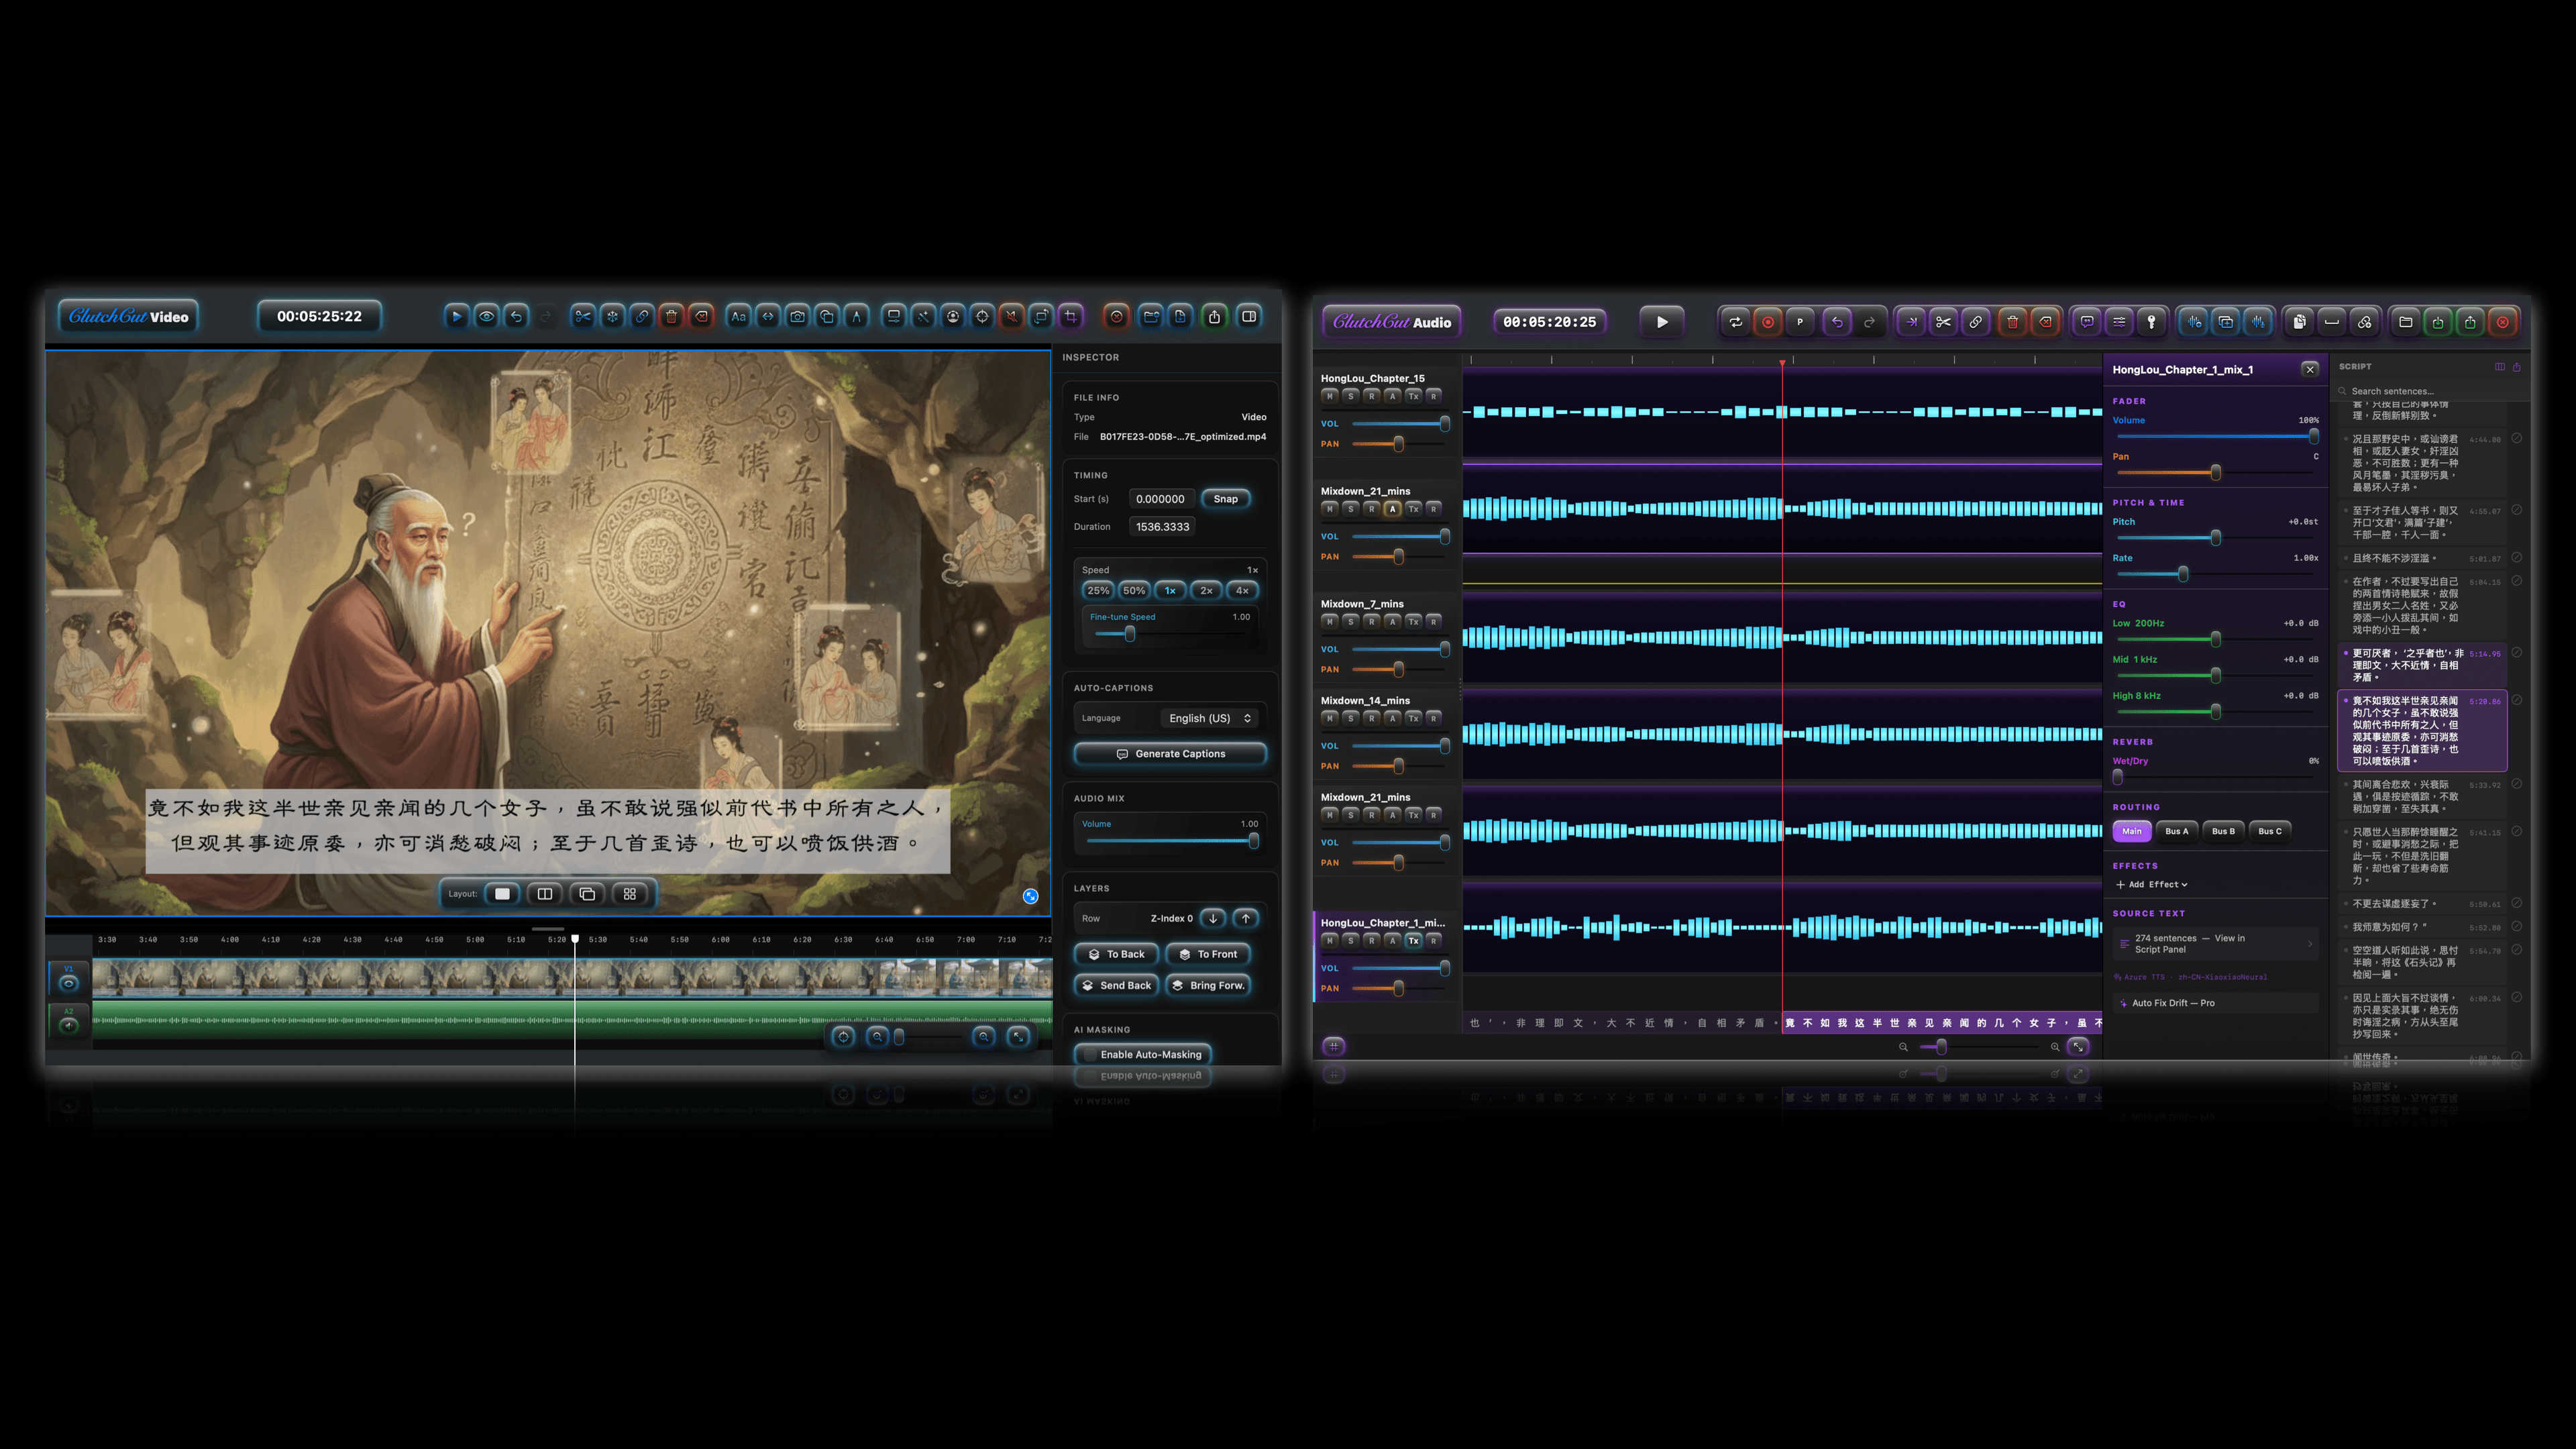
Task: Click the link icon in Audio toolbar
Action: click(1975, 322)
